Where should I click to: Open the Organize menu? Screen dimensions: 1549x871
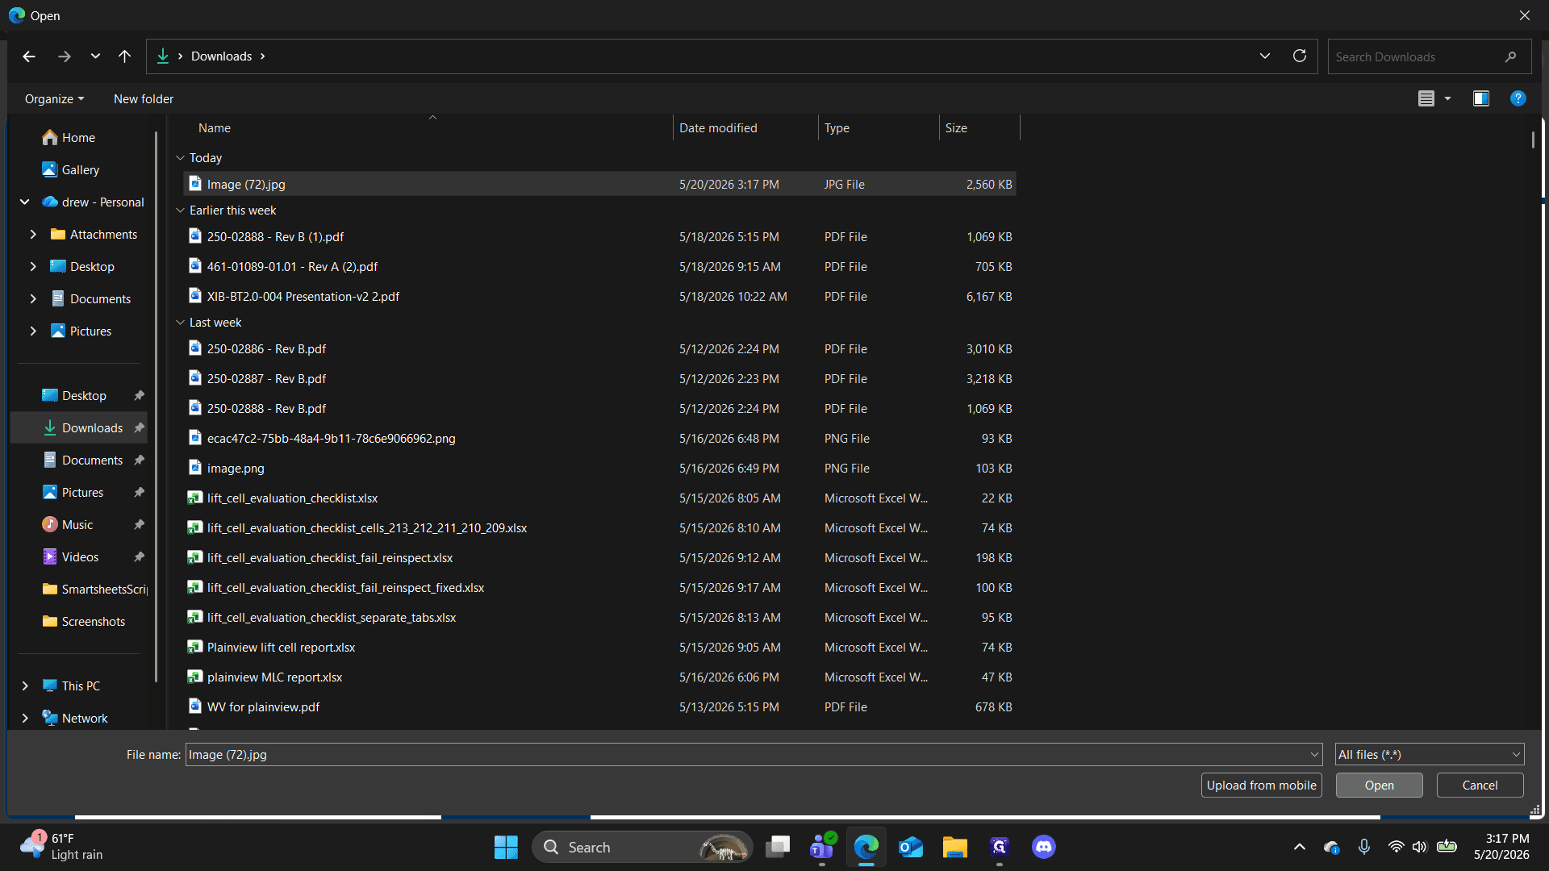[54, 99]
